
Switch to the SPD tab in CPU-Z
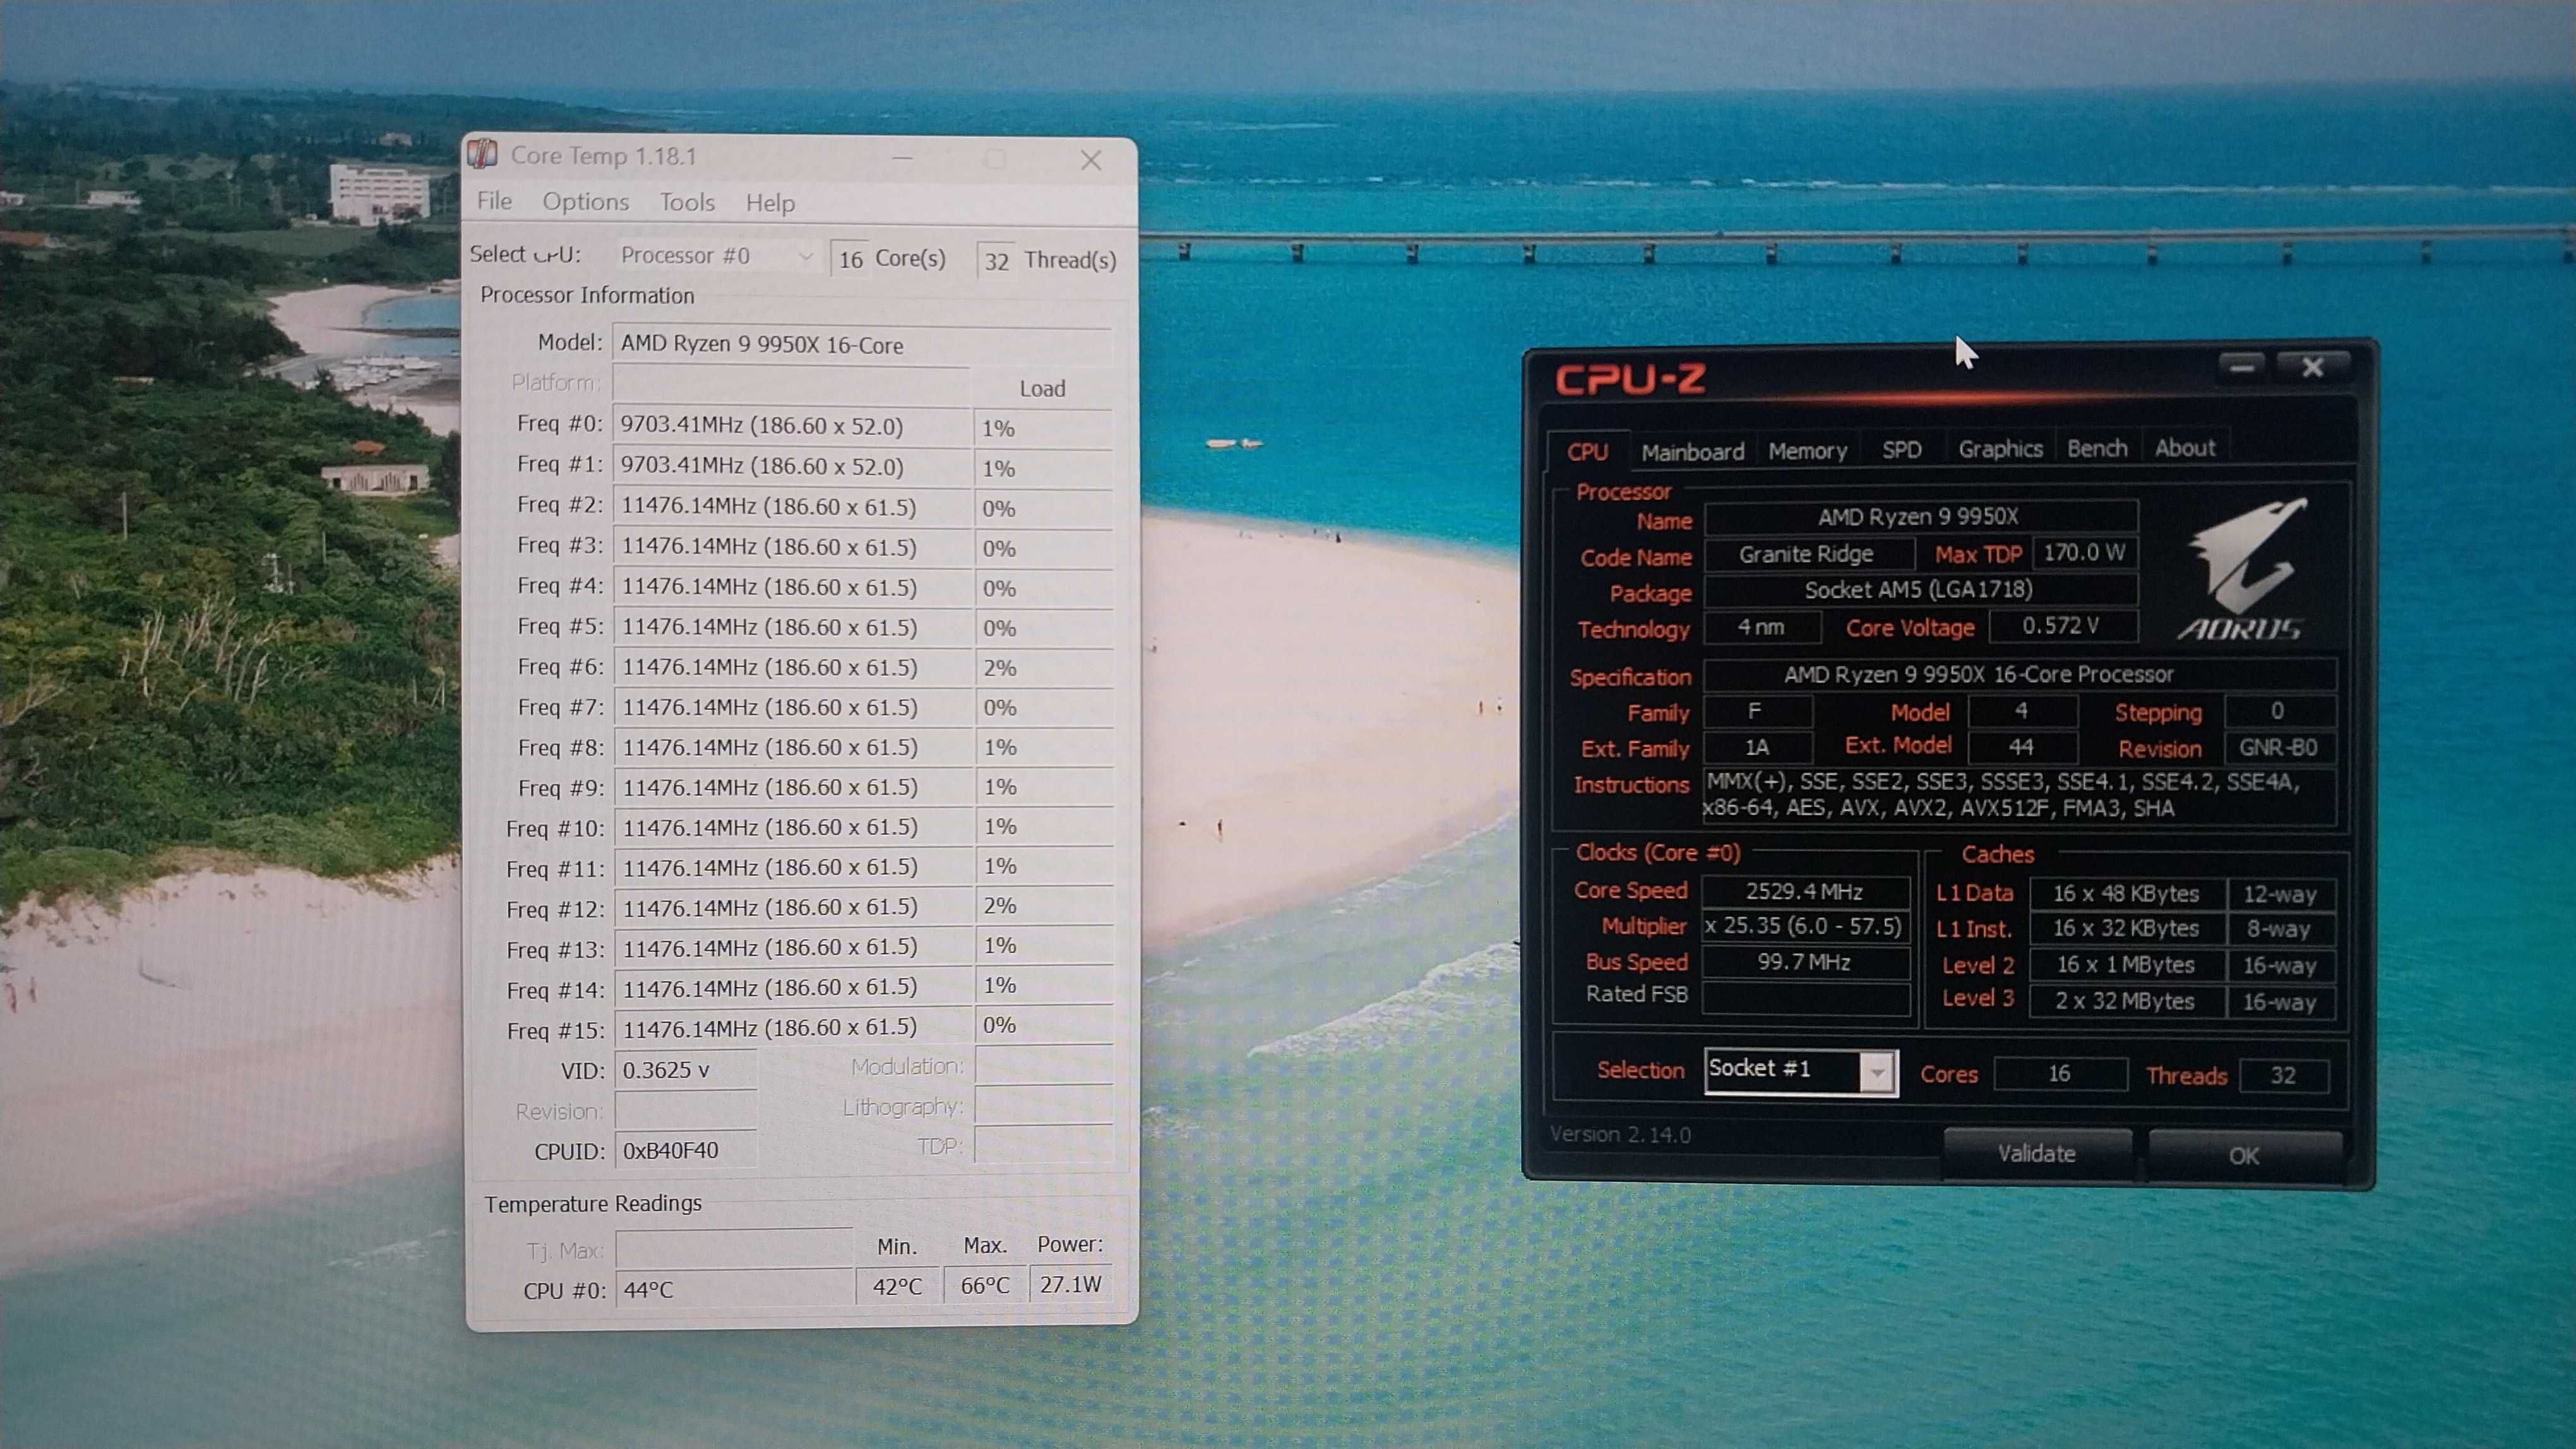(x=1901, y=450)
